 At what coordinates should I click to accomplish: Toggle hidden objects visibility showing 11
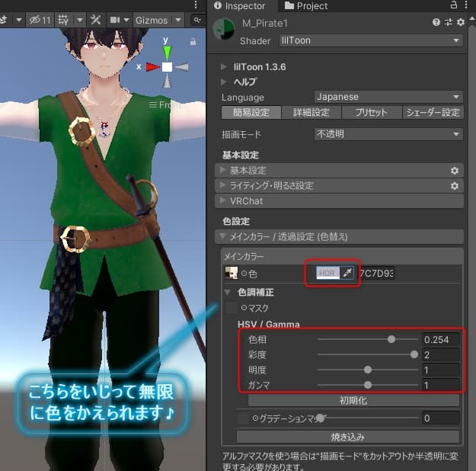point(40,20)
